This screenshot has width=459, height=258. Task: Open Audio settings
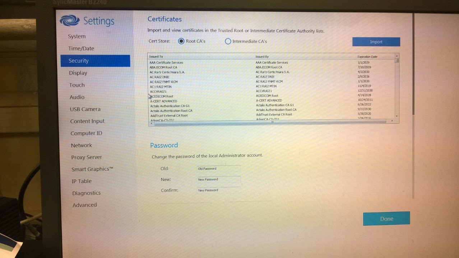[x=77, y=97]
